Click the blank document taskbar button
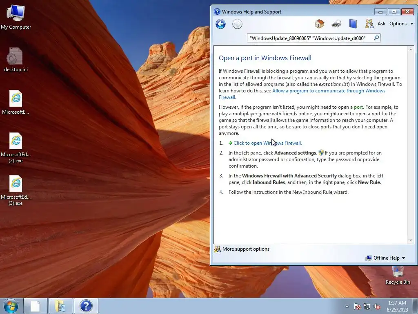418x314 pixels. [35, 306]
